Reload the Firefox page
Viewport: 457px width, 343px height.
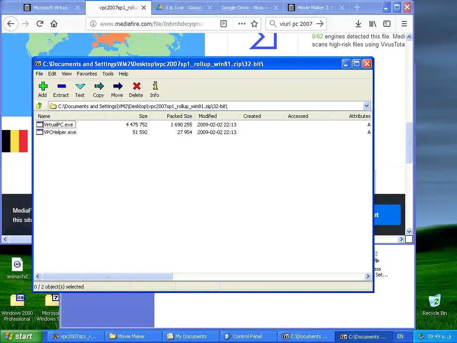pyautogui.click(x=40, y=24)
